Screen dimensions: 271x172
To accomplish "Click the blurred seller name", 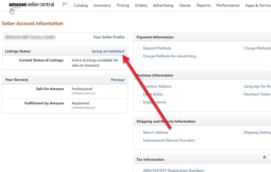I will 30,37.
